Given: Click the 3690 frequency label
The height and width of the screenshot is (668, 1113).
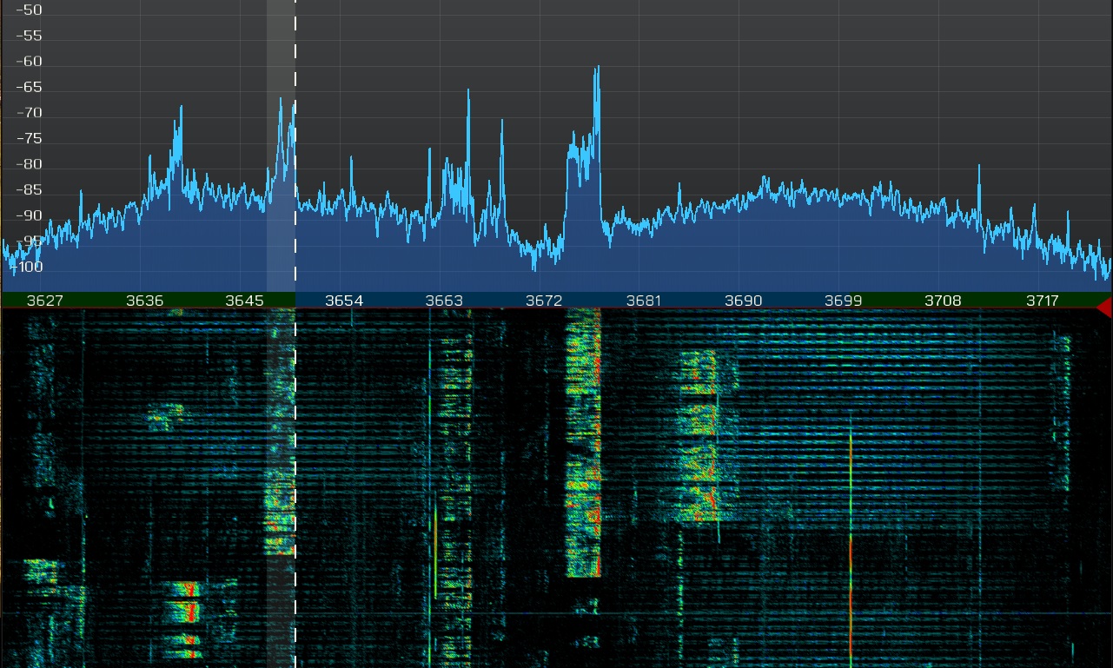Looking at the screenshot, I should point(743,301).
